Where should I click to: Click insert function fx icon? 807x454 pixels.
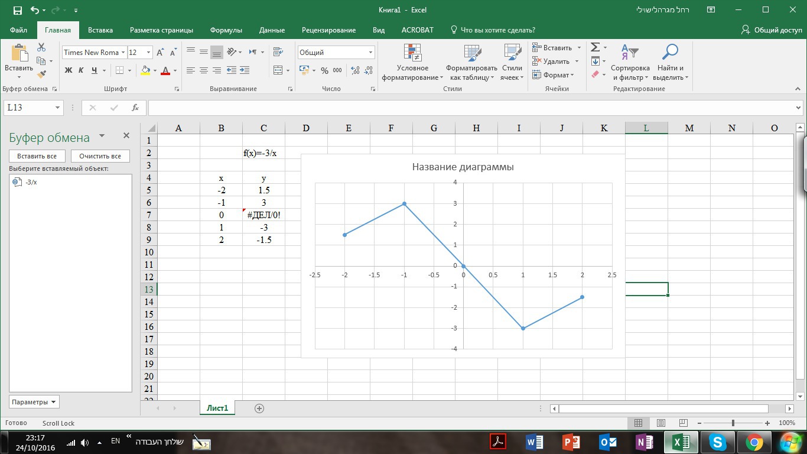click(135, 108)
